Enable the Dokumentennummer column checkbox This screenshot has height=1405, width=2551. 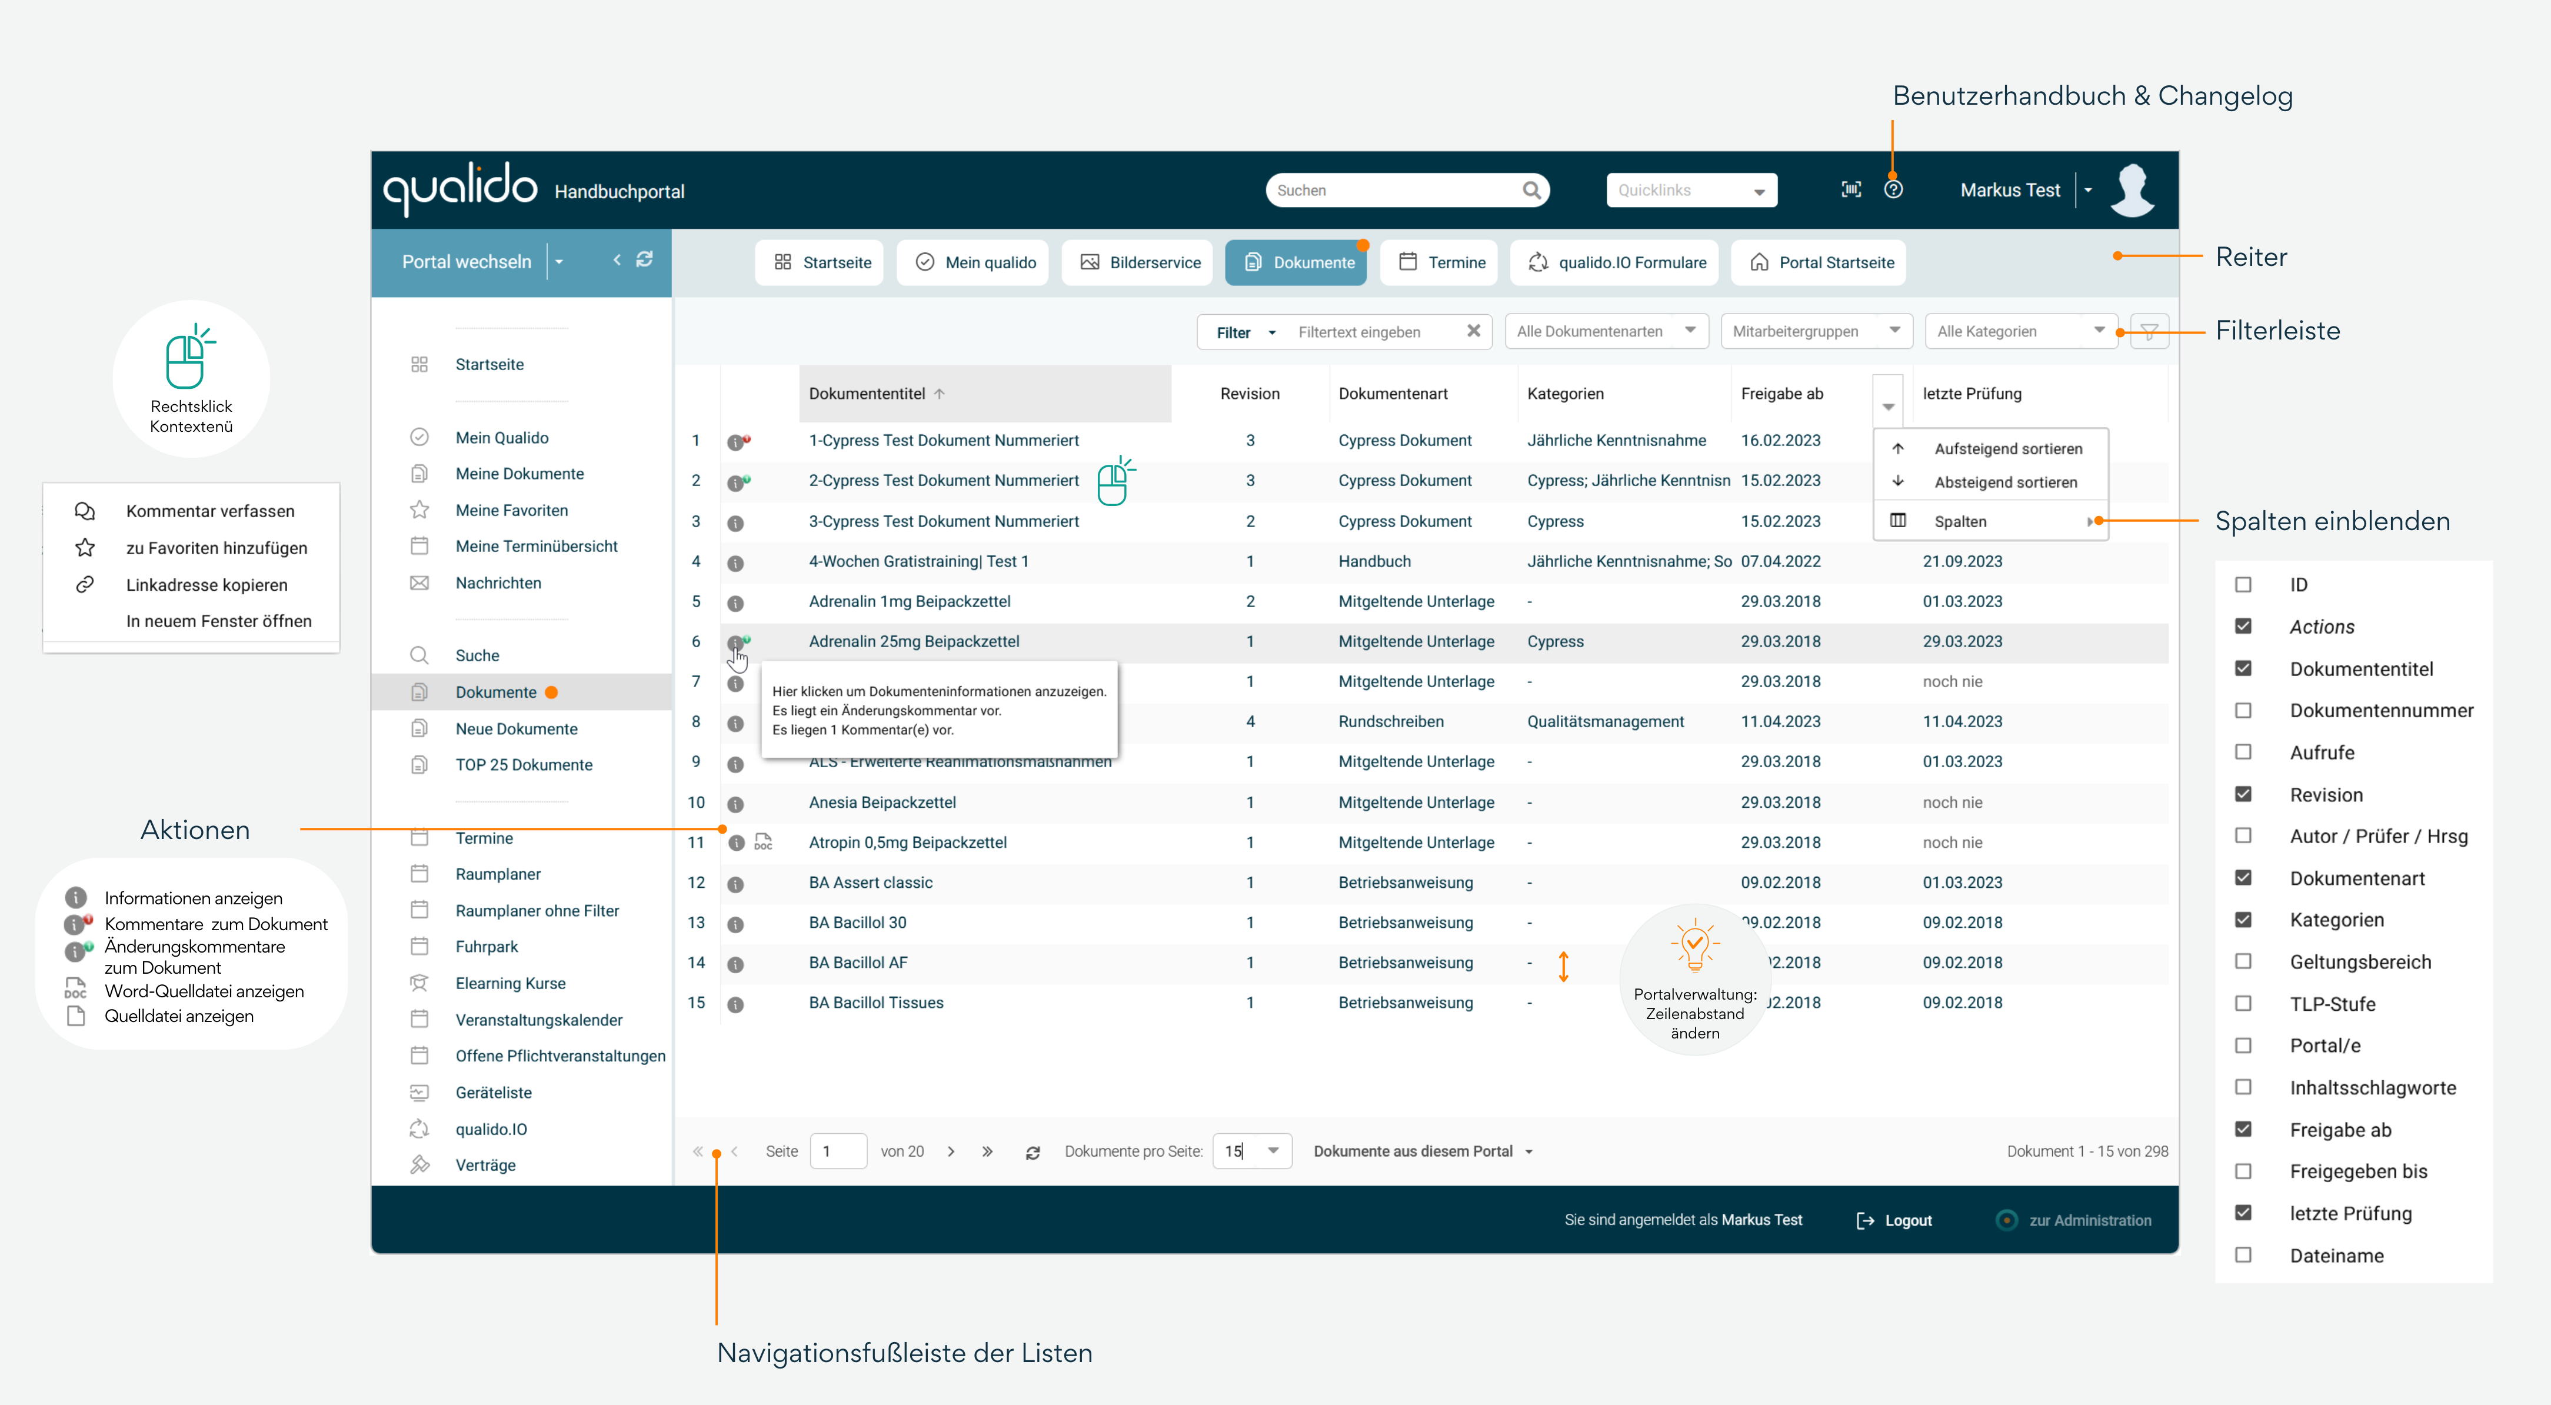point(2243,711)
